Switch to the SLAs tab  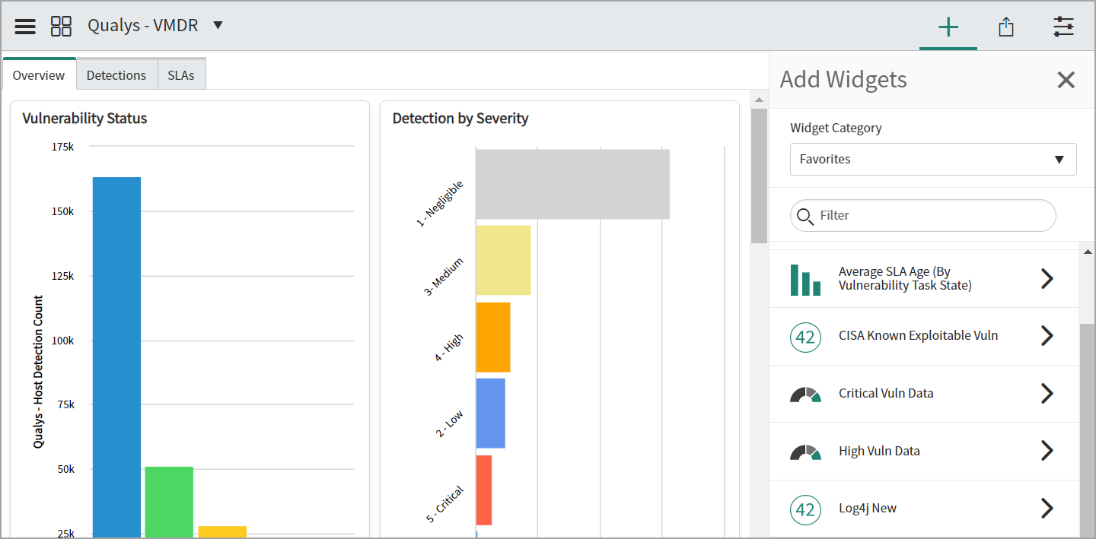pyautogui.click(x=181, y=75)
